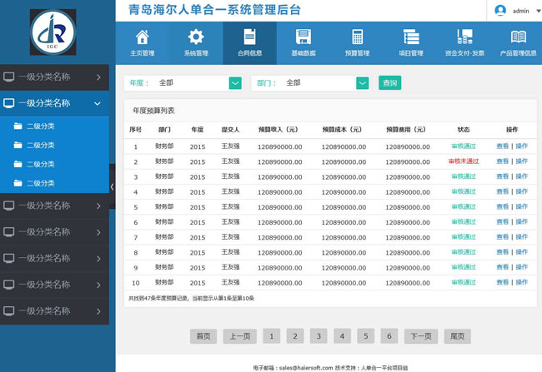
Task: Click 查看 link in row 2
Action: tap(502, 161)
